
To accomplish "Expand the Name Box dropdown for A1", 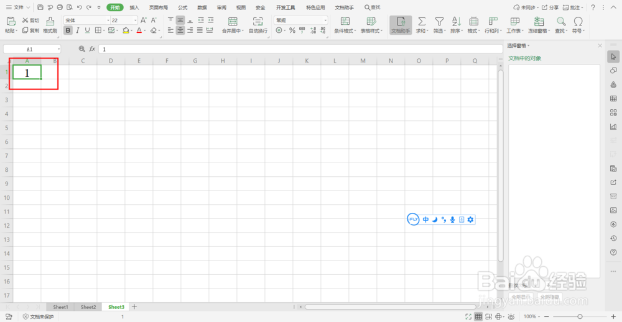I will [x=58, y=49].
